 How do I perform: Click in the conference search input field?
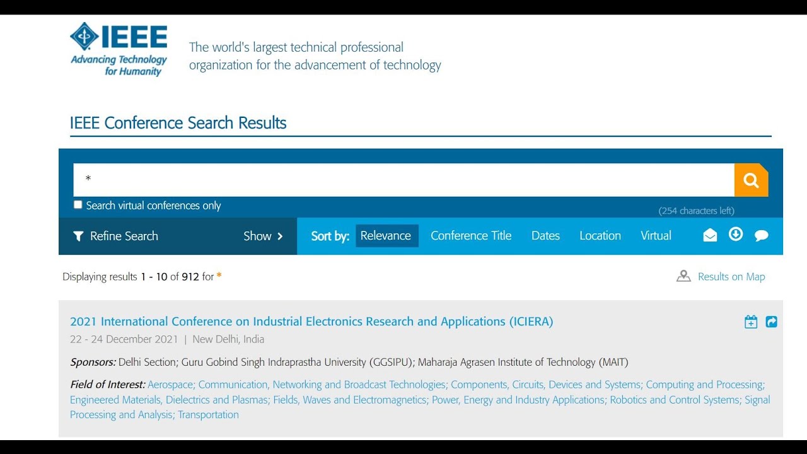tap(403, 180)
